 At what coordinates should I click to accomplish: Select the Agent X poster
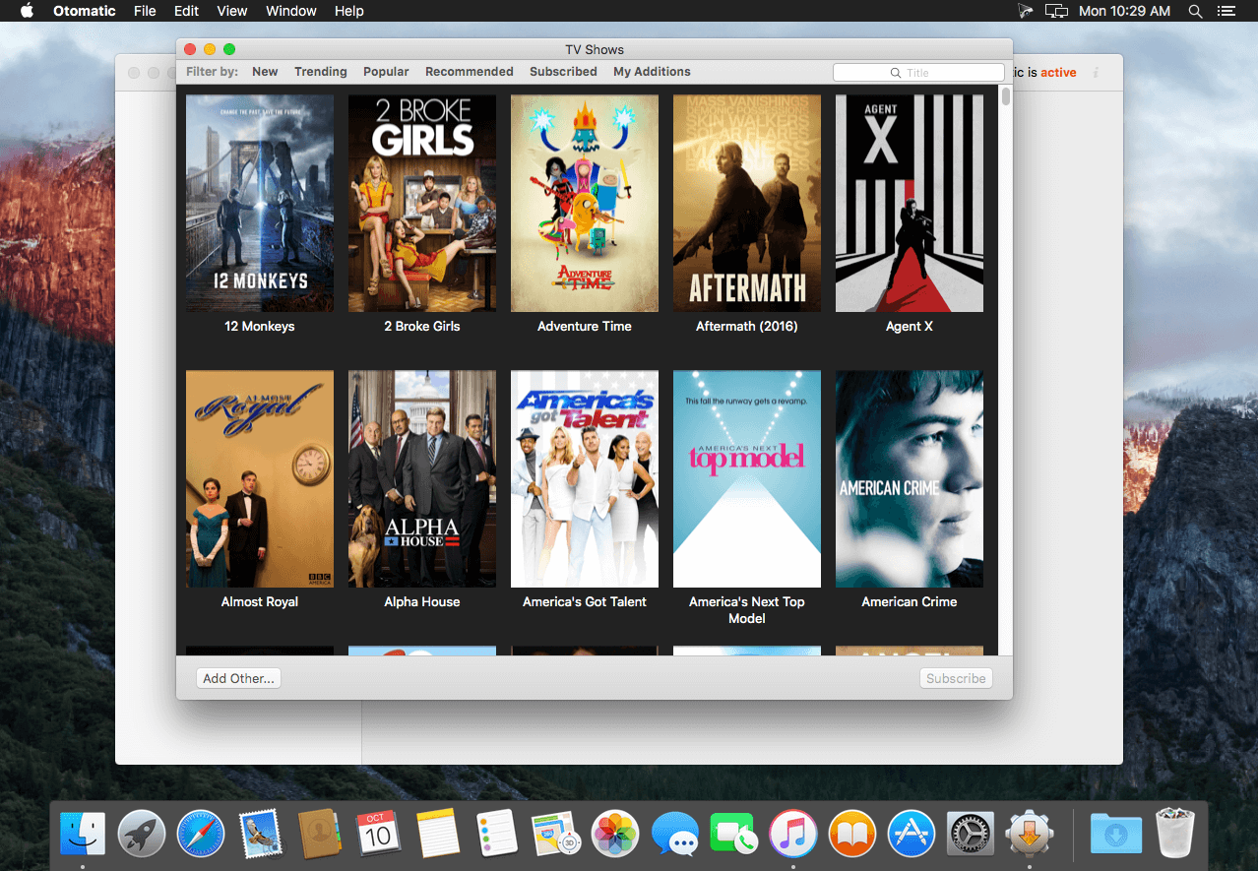click(910, 203)
